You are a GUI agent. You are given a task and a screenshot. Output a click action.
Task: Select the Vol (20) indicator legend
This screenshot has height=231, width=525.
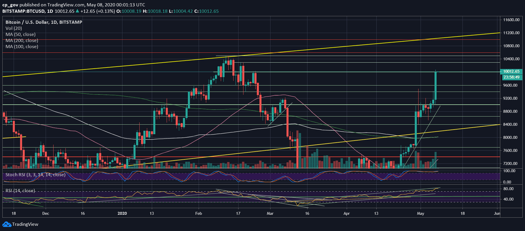click(x=14, y=28)
